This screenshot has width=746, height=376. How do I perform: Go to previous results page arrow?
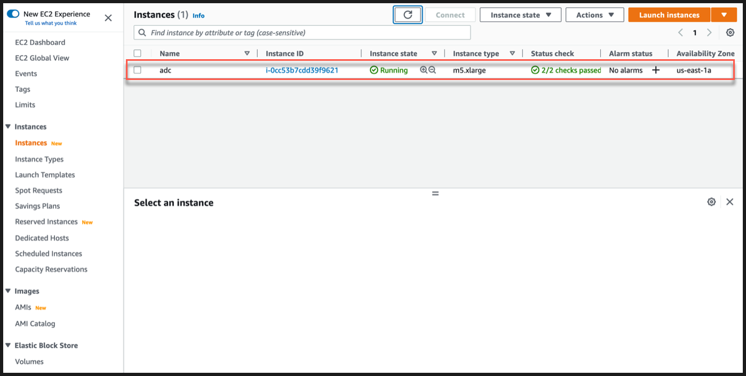[680, 33]
